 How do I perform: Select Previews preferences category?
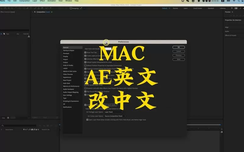(66, 54)
